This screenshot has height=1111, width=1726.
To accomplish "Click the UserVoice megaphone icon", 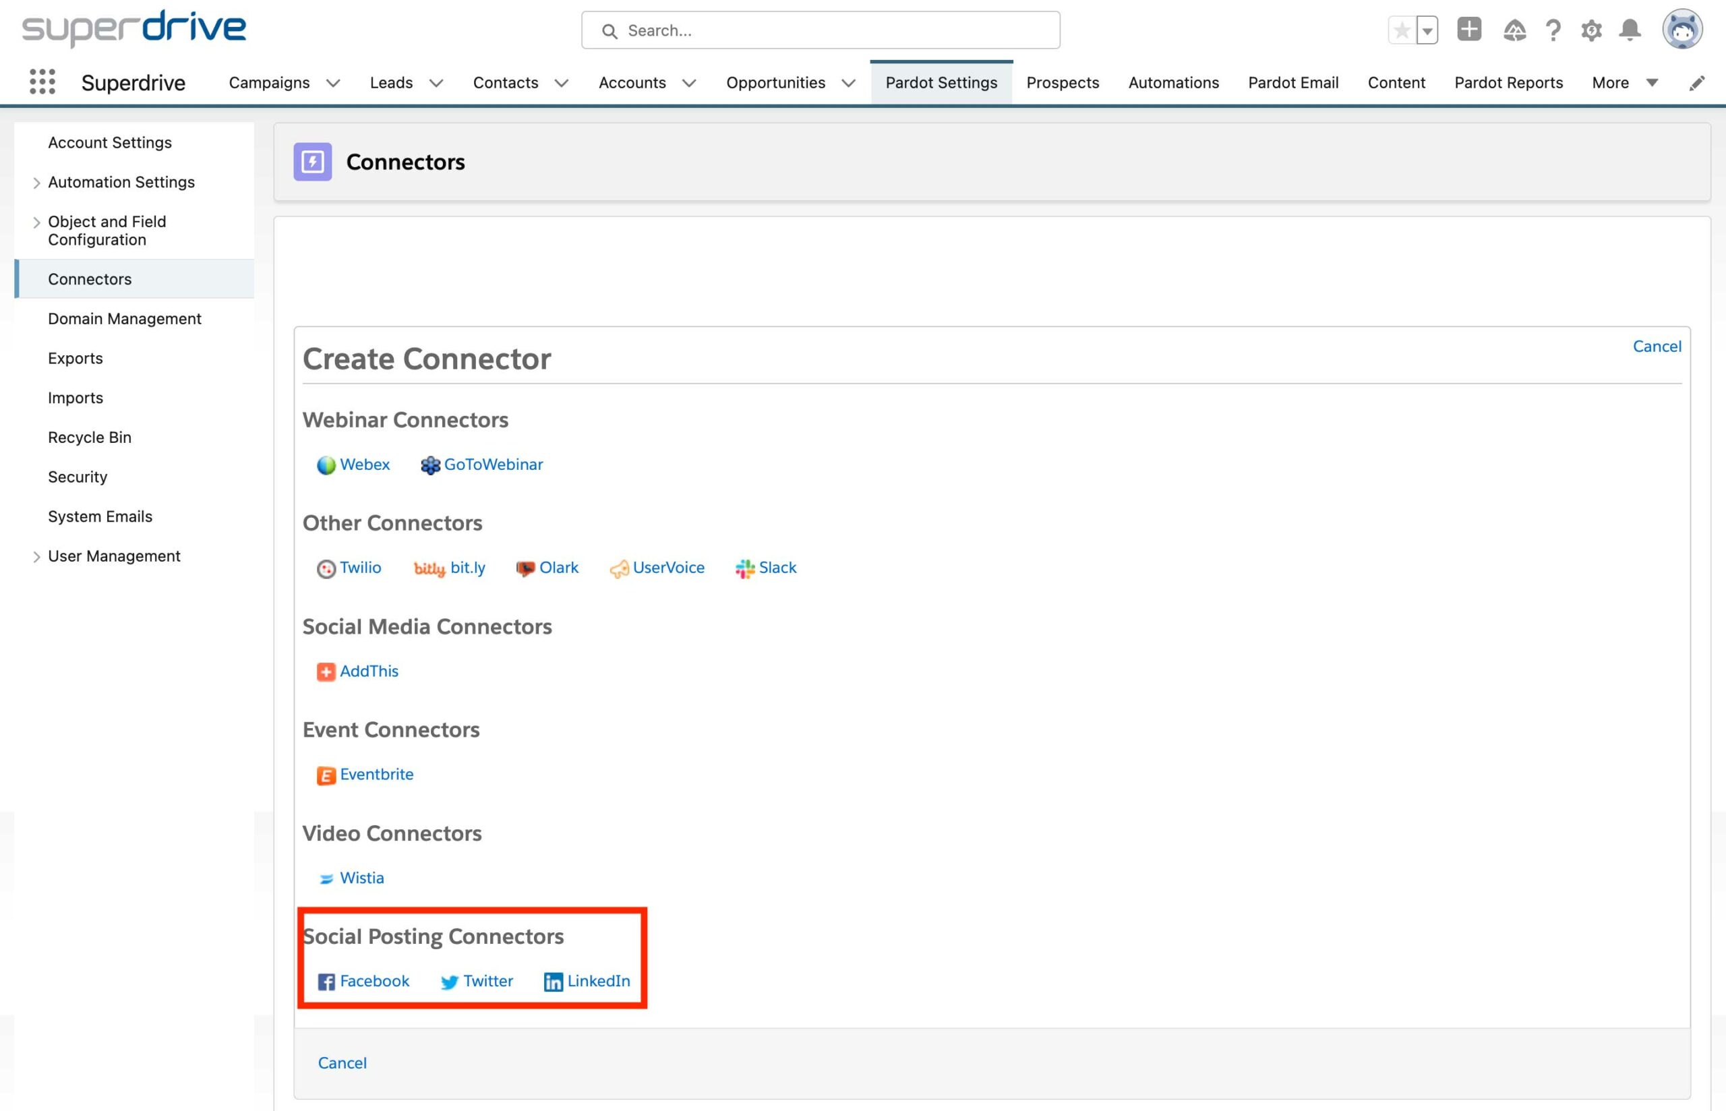I will (619, 569).
